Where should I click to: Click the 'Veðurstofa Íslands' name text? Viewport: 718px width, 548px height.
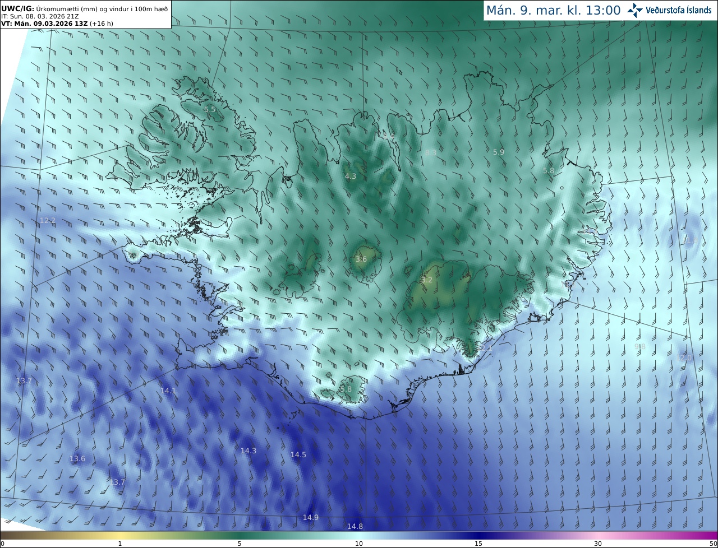point(679,10)
